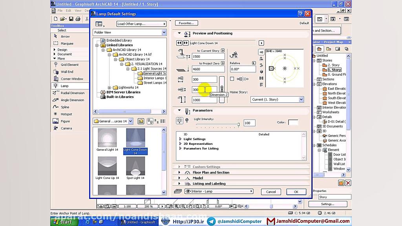402x226 pixels.
Task: Choose the Wall End tool
Action: 67,72
